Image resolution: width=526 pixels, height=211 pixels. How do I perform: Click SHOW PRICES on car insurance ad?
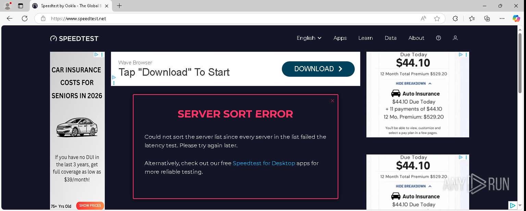point(90,206)
